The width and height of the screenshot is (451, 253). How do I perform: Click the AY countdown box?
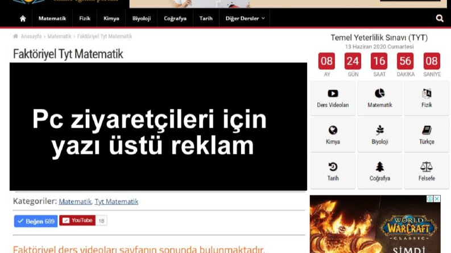point(326,61)
